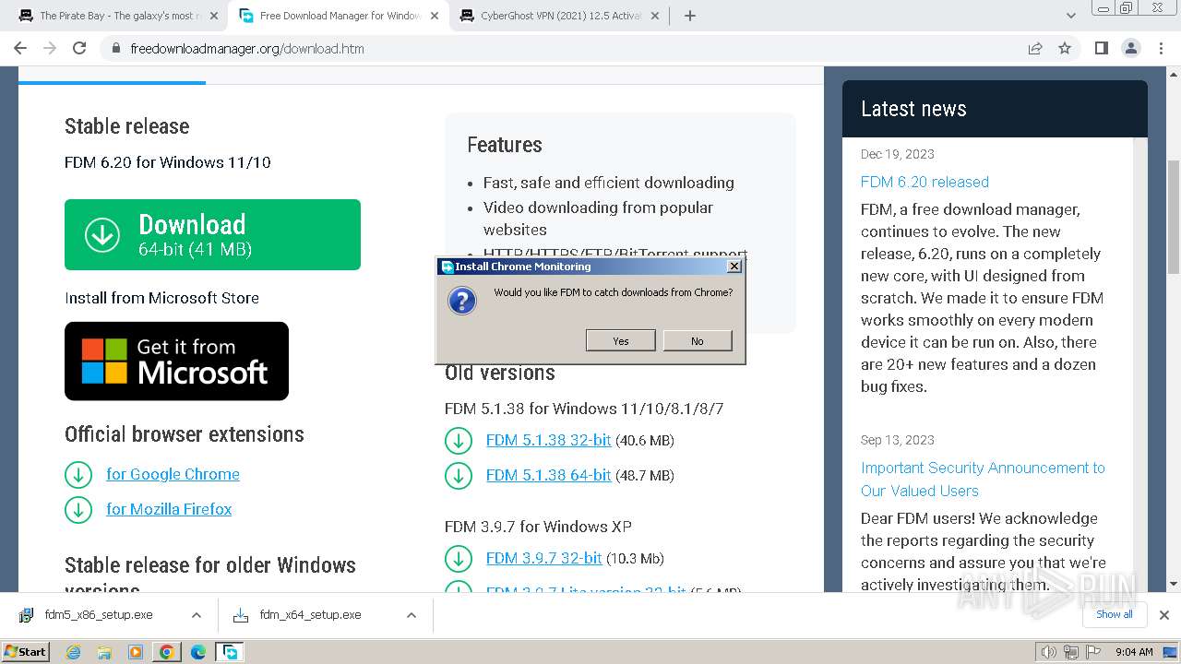
Task: Close the Free Download Manager tab
Action: [x=435, y=16]
